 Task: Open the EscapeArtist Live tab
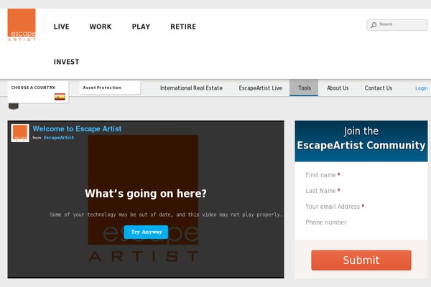260,88
